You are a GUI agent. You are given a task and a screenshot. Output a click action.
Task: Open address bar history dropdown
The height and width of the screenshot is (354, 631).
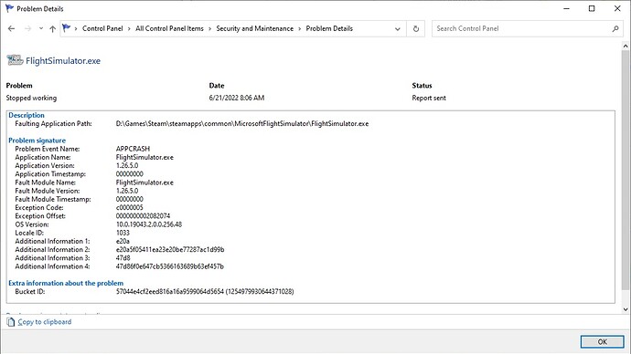click(x=398, y=29)
